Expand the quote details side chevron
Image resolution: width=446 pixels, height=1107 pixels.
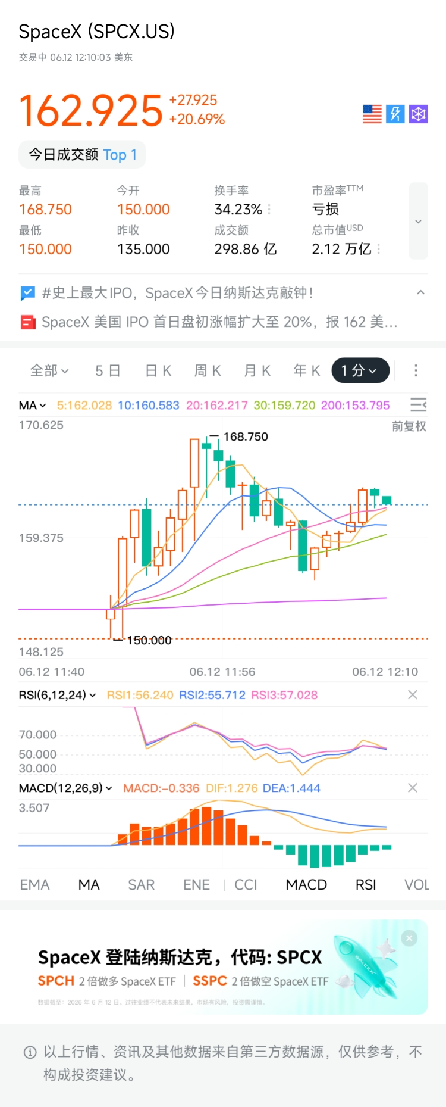(x=419, y=221)
